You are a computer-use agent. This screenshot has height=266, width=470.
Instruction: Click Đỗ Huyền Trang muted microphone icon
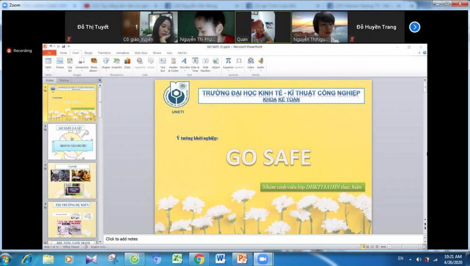click(352, 39)
